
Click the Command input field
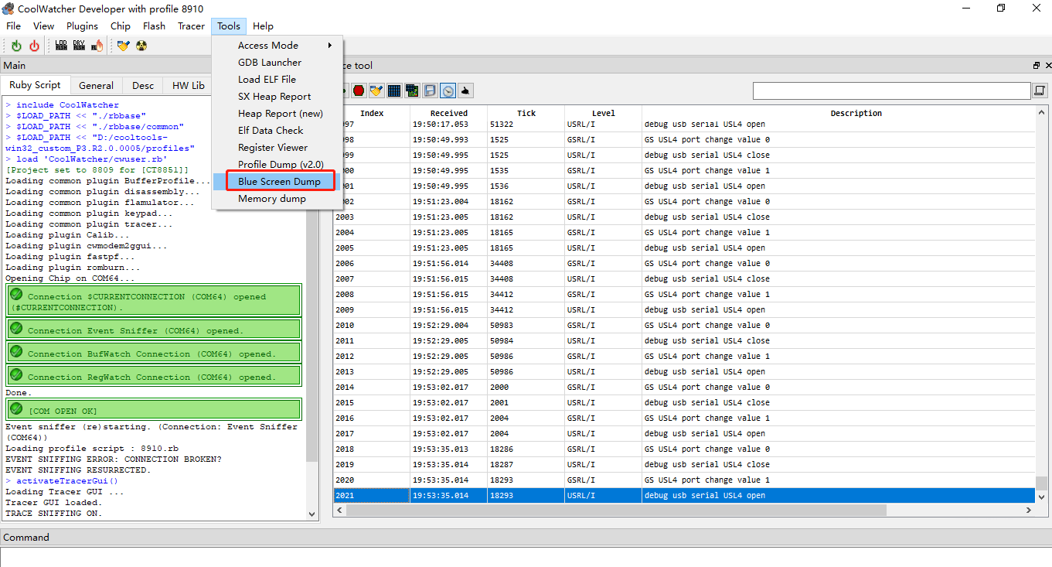tap(526, 556)
